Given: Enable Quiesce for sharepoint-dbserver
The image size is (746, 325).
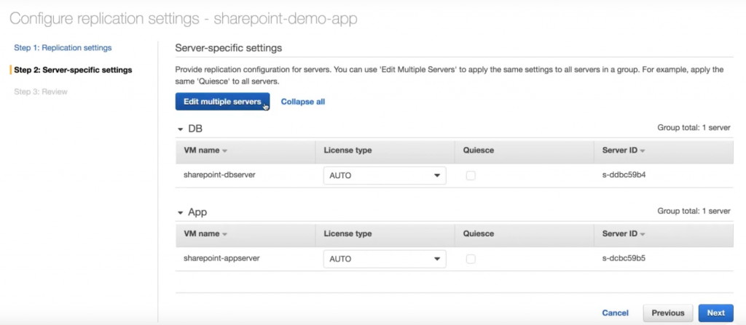Looking at the screenshot, I should (471, 175).
